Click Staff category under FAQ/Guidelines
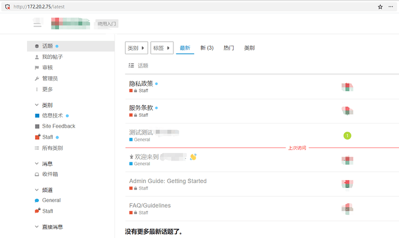This screenshot has width=399, height=238. coord(139,213)
